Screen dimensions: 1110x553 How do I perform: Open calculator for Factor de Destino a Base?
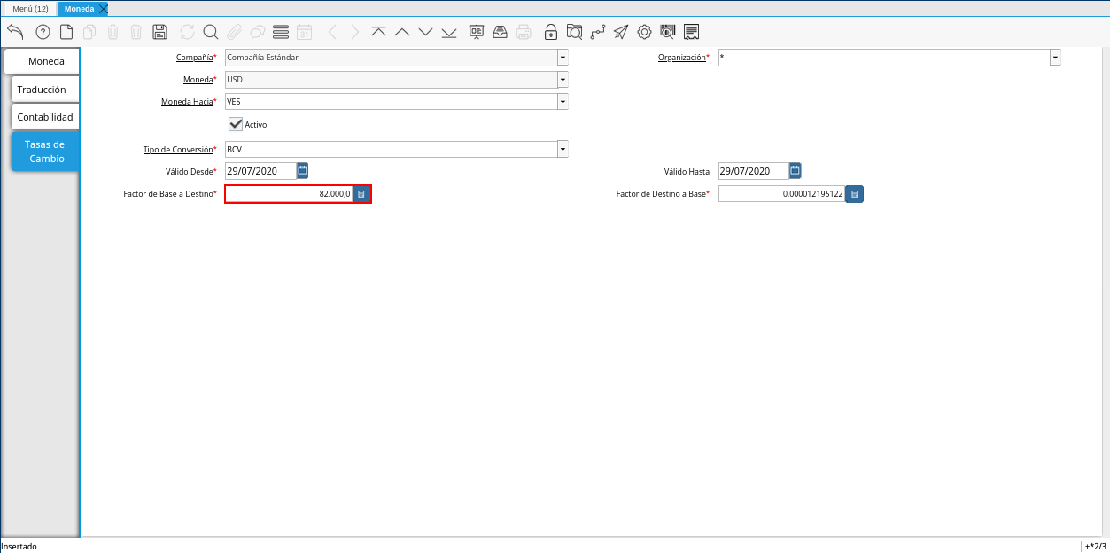click(x=854, y=194)
